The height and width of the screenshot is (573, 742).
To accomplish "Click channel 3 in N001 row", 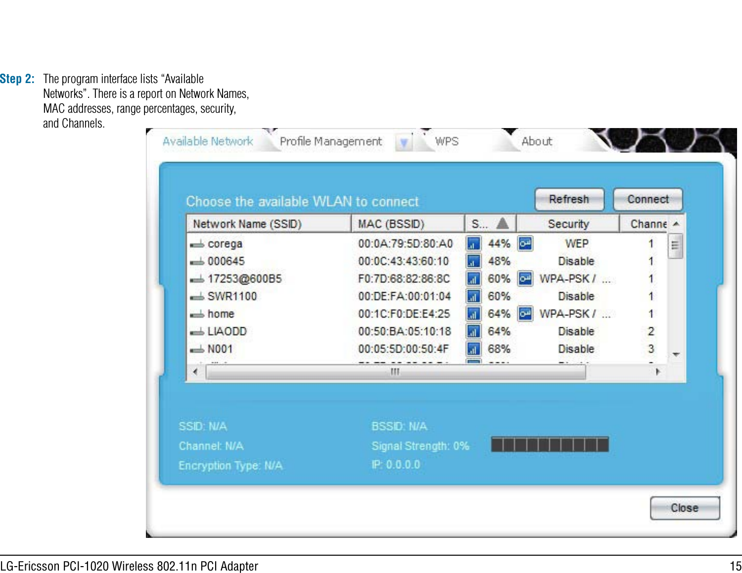I will pos(651,349).
